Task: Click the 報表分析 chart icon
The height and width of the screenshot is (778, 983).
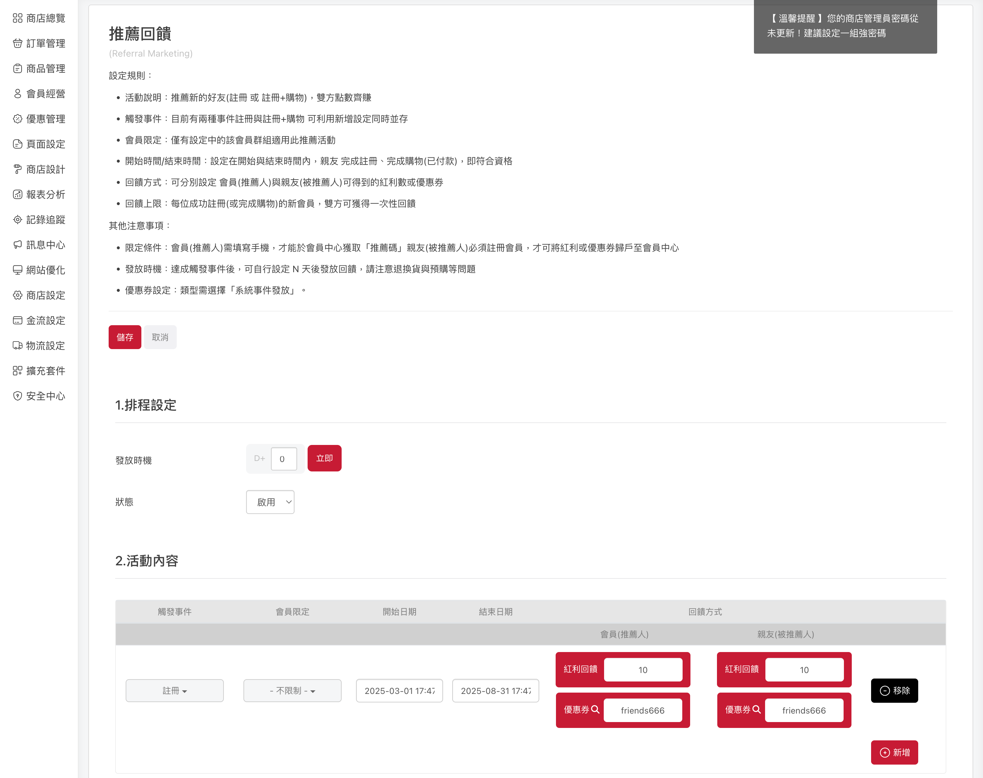Action: (x=17, y=194)
